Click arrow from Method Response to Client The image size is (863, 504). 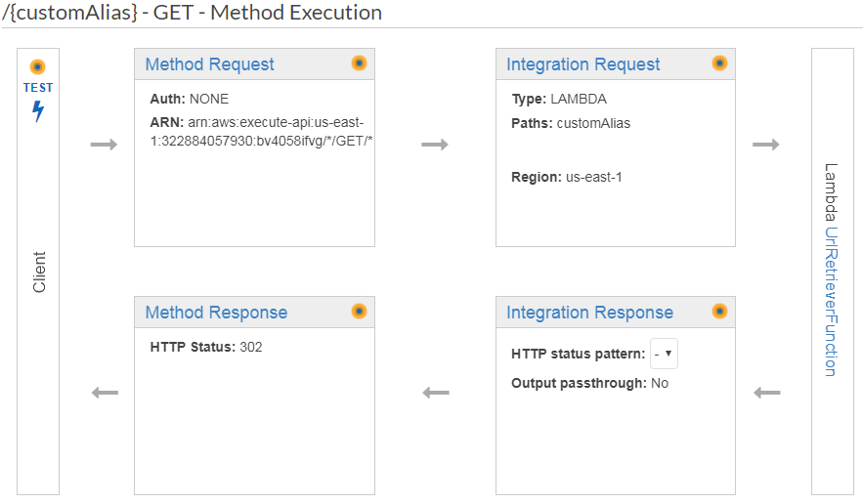[x=104, y=393]
